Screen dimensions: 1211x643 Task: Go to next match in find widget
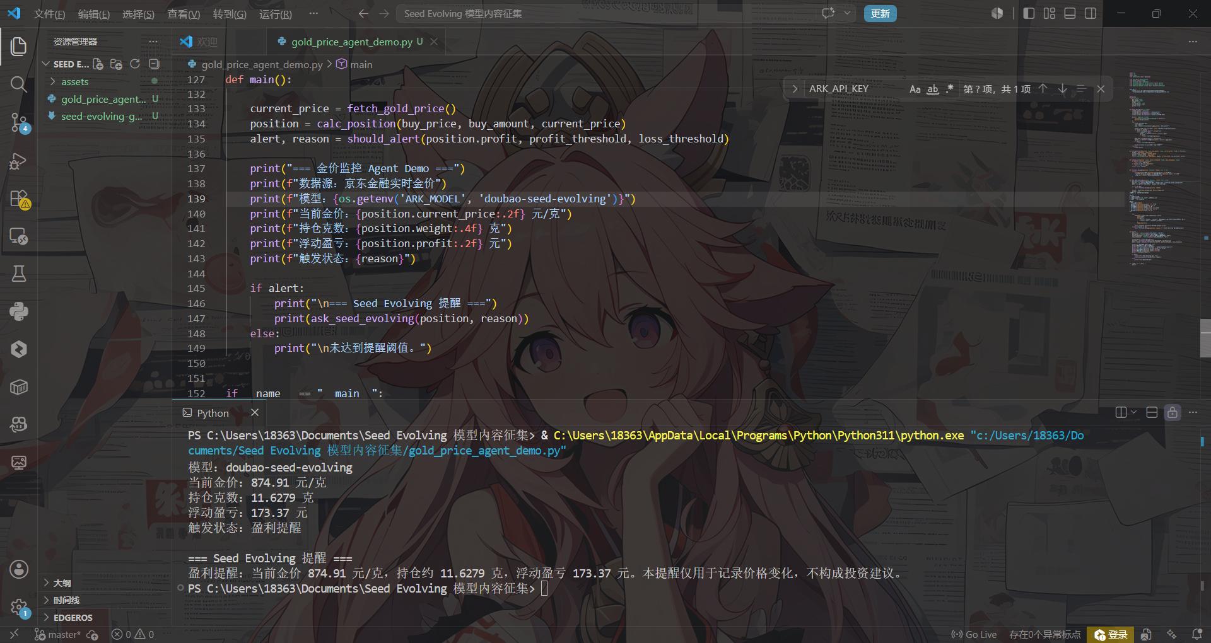point(1063,89)
